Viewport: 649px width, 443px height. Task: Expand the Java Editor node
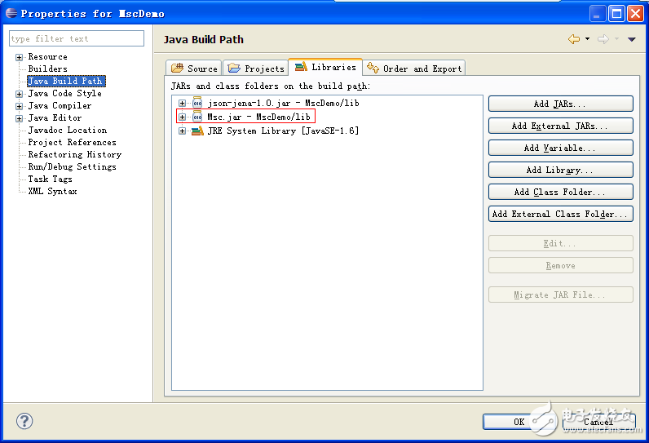point(19,118)
